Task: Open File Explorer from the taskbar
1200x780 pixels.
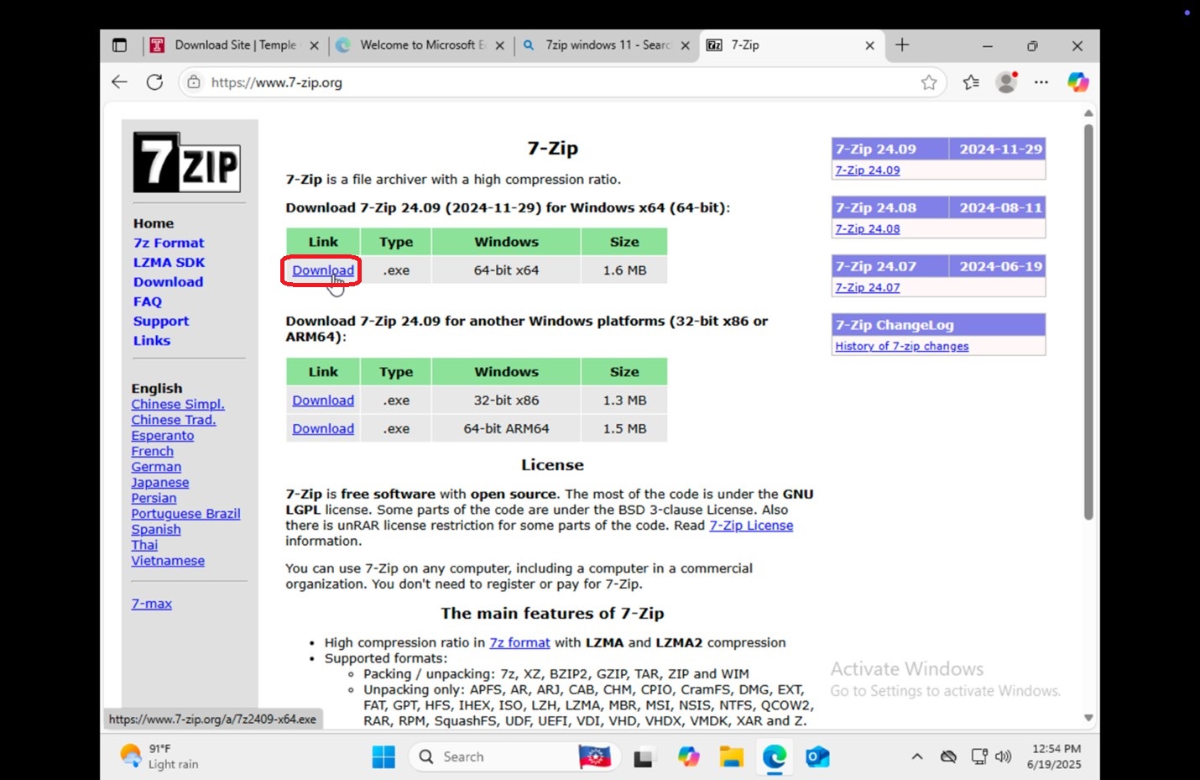Action: 731,756
